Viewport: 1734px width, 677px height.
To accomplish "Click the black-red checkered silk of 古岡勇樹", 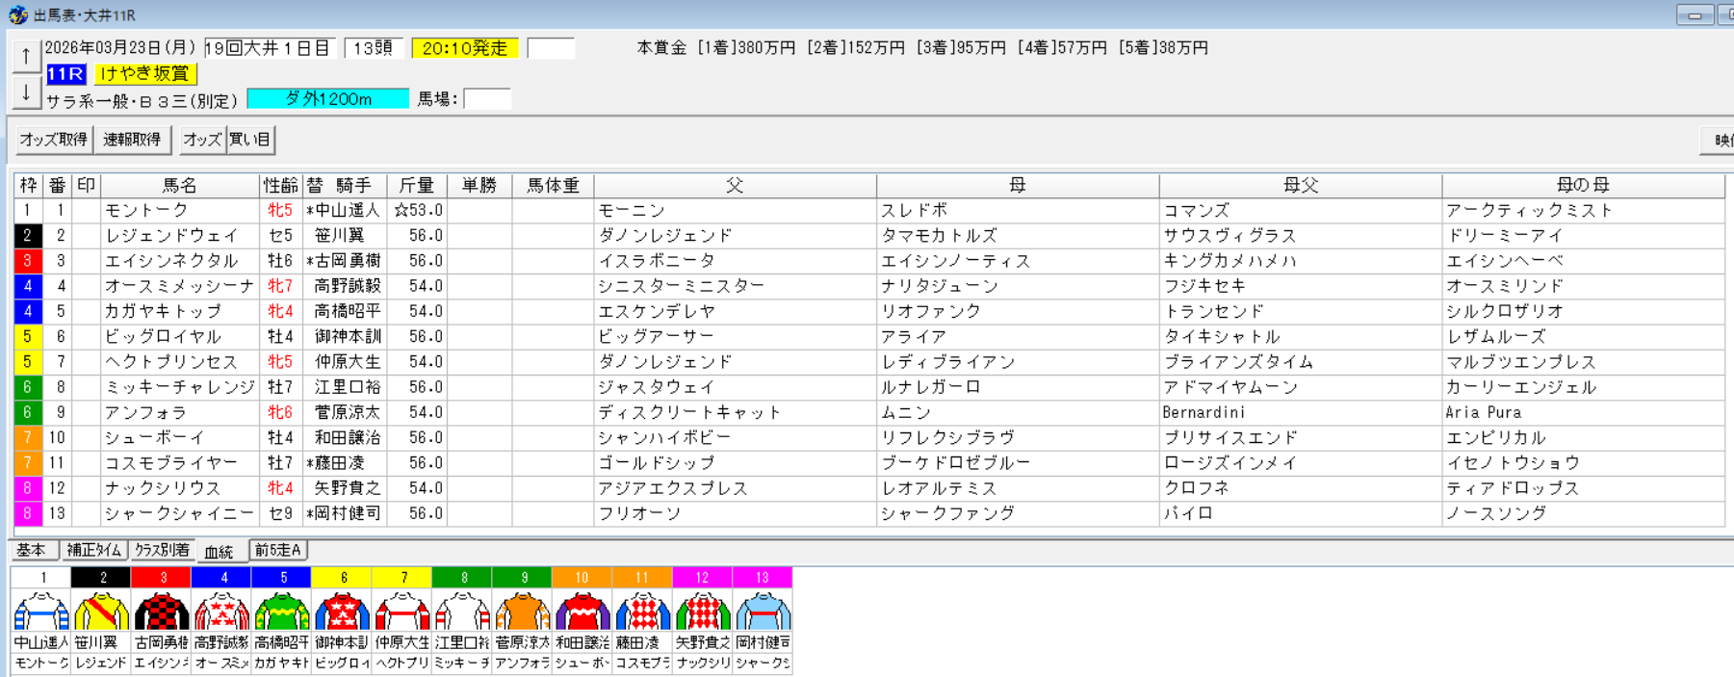I will coord(162,612).
